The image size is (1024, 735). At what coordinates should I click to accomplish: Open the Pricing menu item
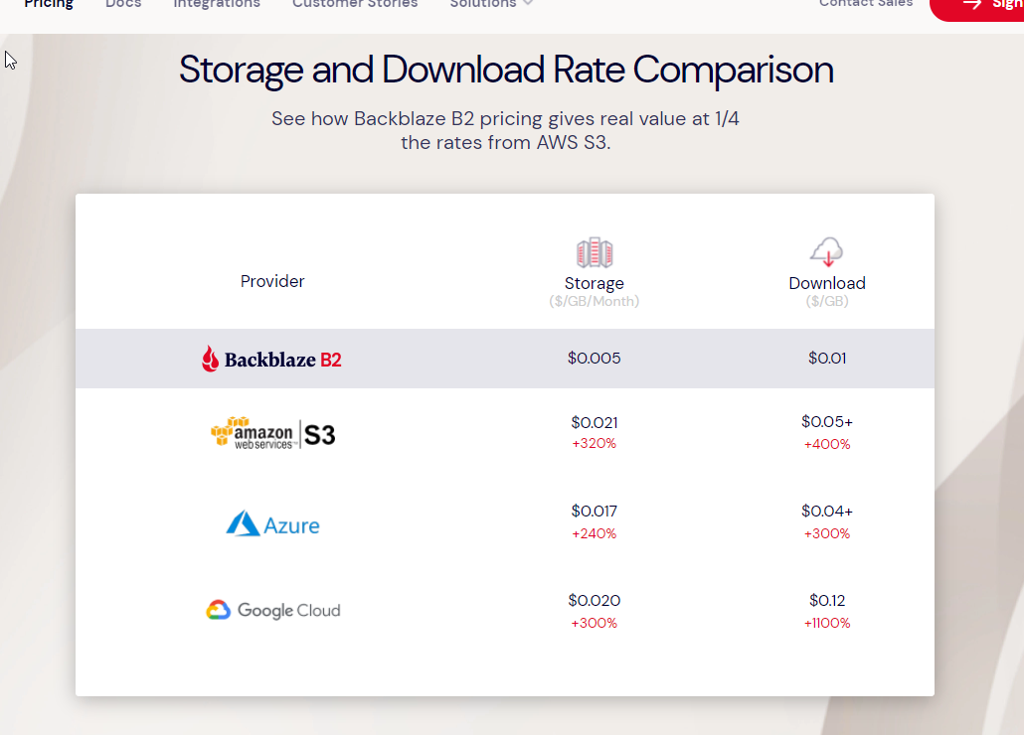[49, 4]
